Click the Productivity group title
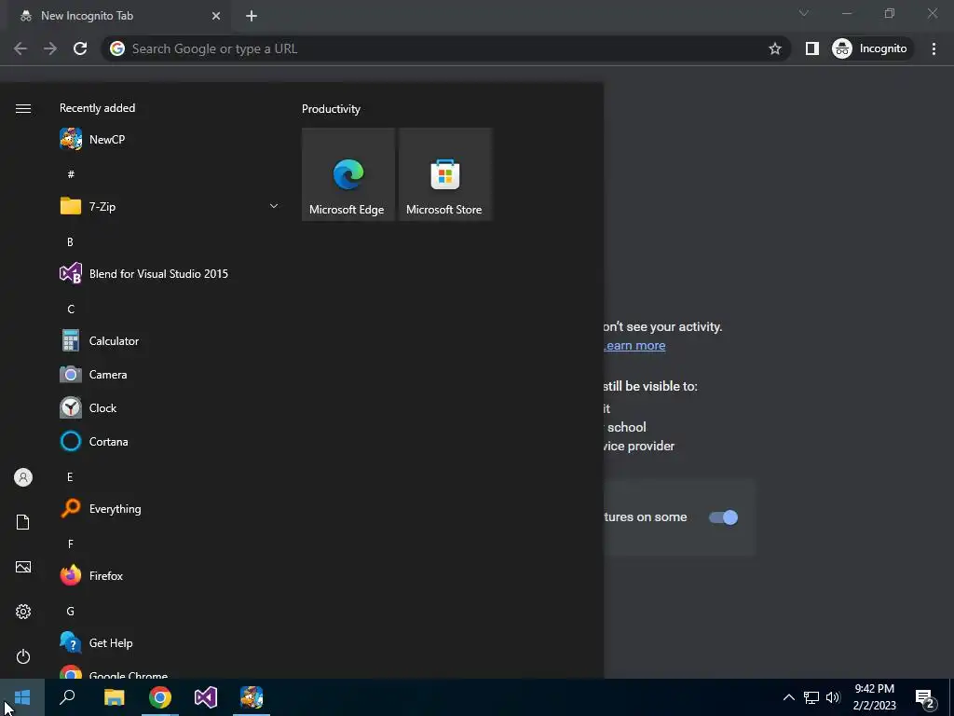The image size is (954, 716). (x=331, y=109)
